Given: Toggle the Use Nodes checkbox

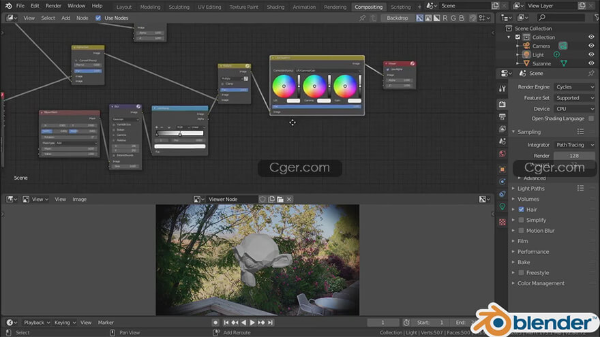Looking at the screenshot, I should (x=98, y=18).
